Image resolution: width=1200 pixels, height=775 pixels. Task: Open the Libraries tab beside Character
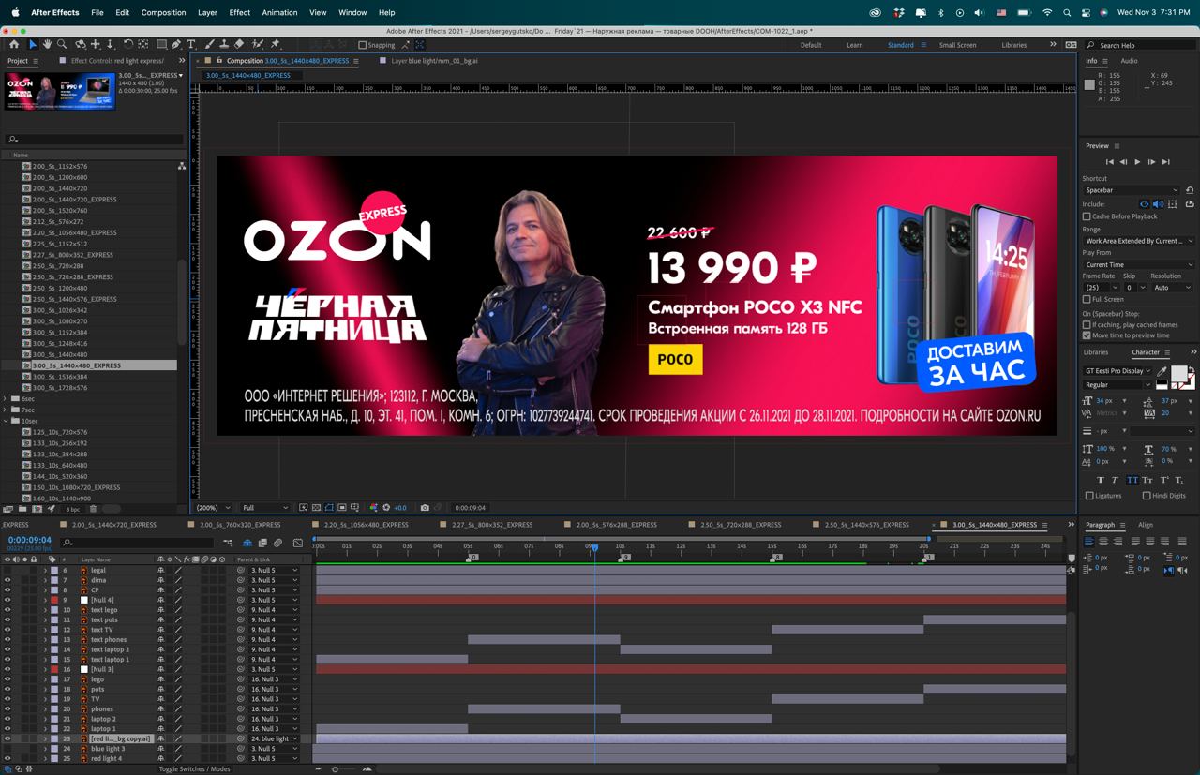1095,352
